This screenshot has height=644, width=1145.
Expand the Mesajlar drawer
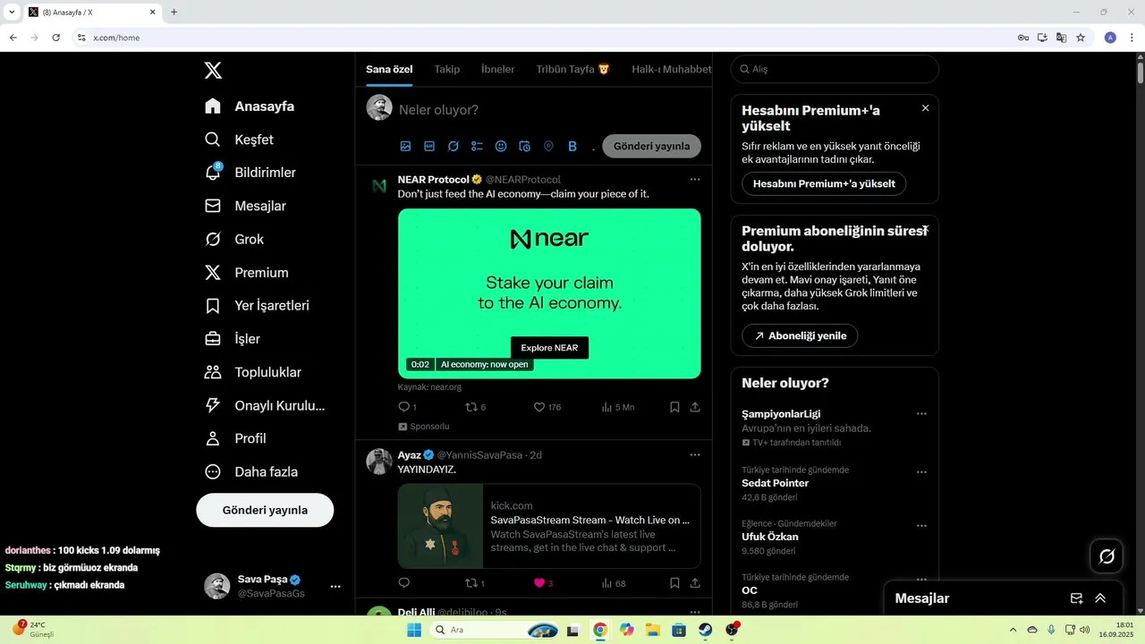click(x=1100, y=598)
